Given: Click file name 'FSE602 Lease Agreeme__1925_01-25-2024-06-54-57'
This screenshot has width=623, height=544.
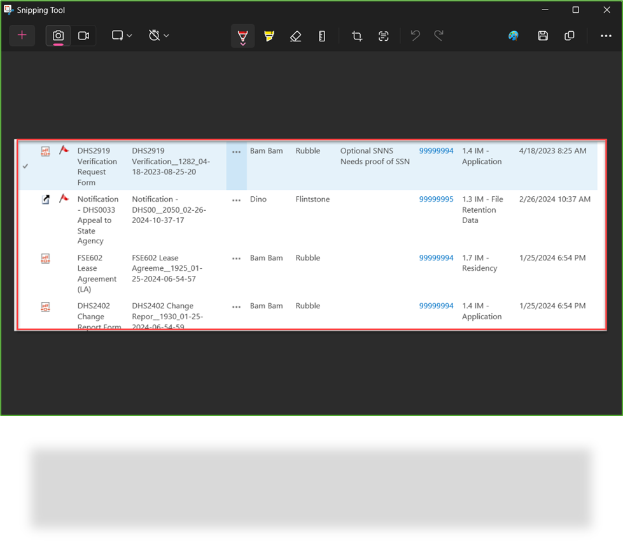Looking at the screenshot, I should tap(167, 268).
